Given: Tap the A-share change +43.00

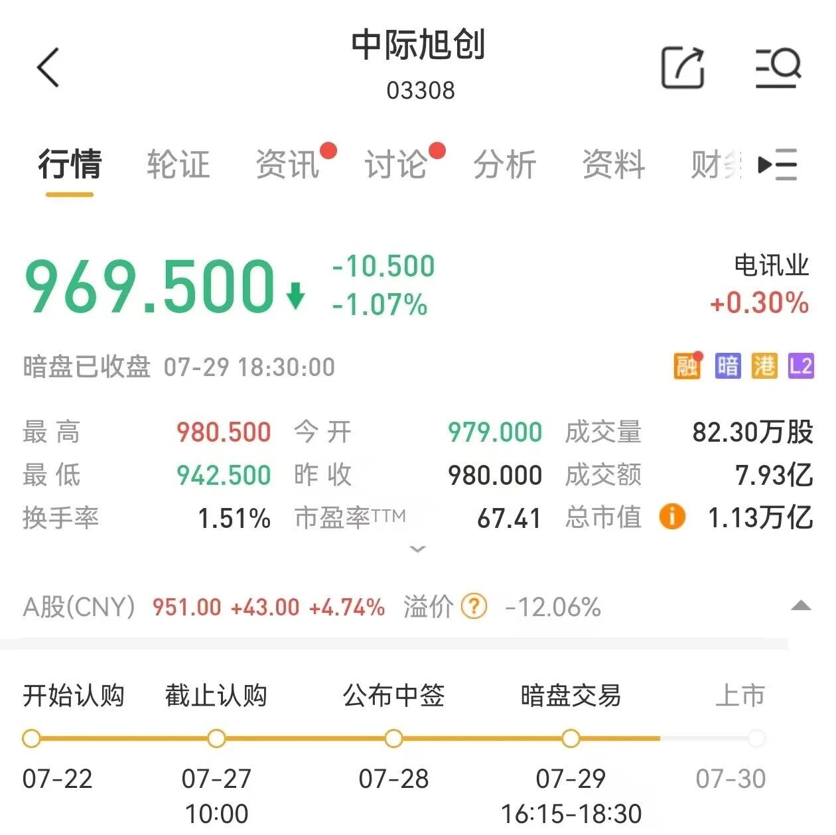Looking at the screenshot, I should (x=265, y=607).
